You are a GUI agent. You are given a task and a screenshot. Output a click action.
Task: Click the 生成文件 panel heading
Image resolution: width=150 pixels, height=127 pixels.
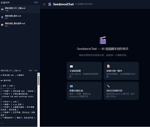5,3
